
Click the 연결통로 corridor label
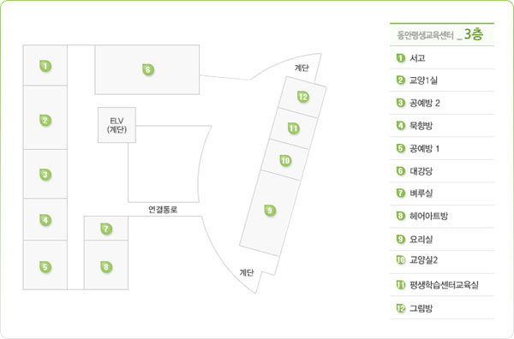163,210
